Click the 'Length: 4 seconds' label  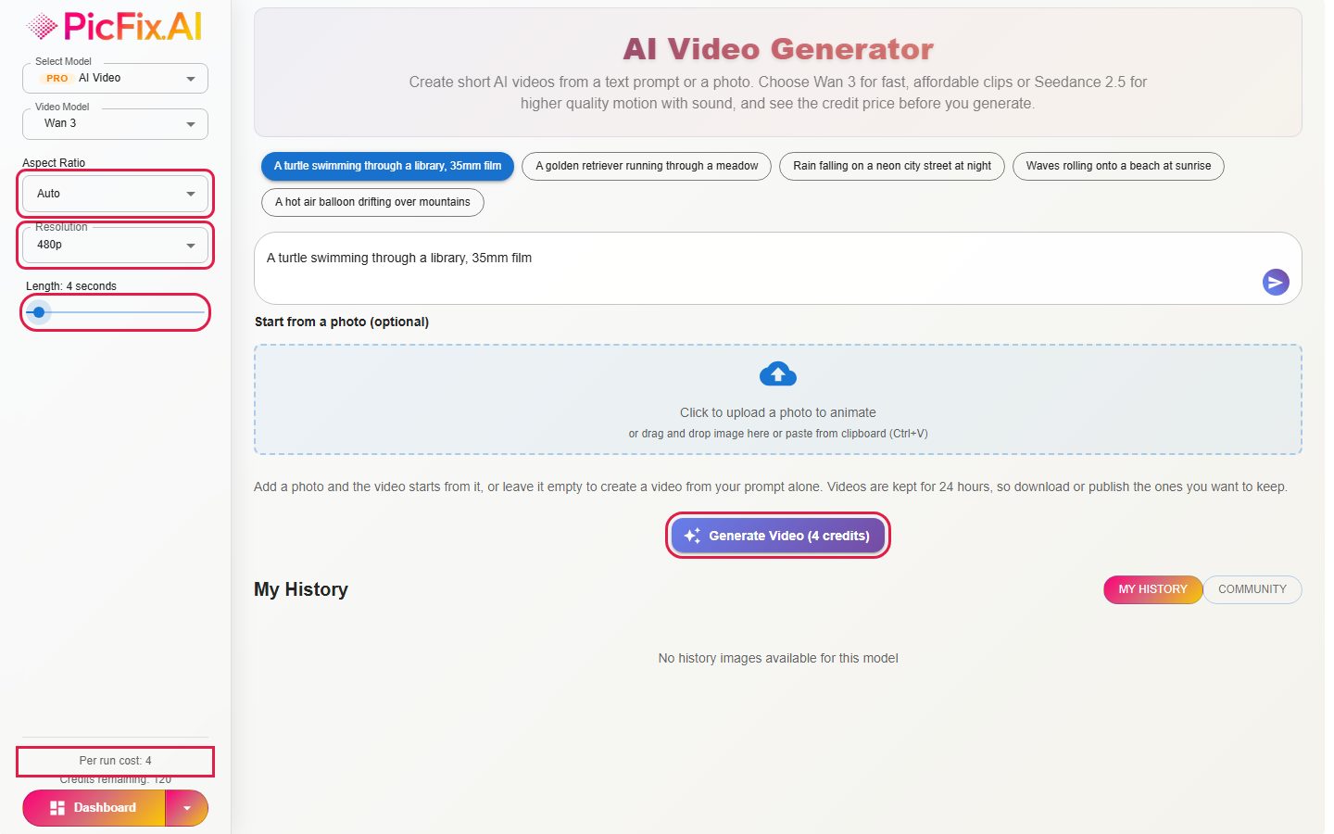71,286
